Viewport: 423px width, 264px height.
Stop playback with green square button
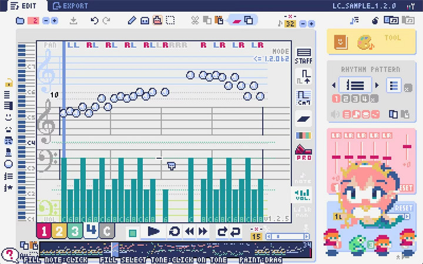tap(132, 232)
